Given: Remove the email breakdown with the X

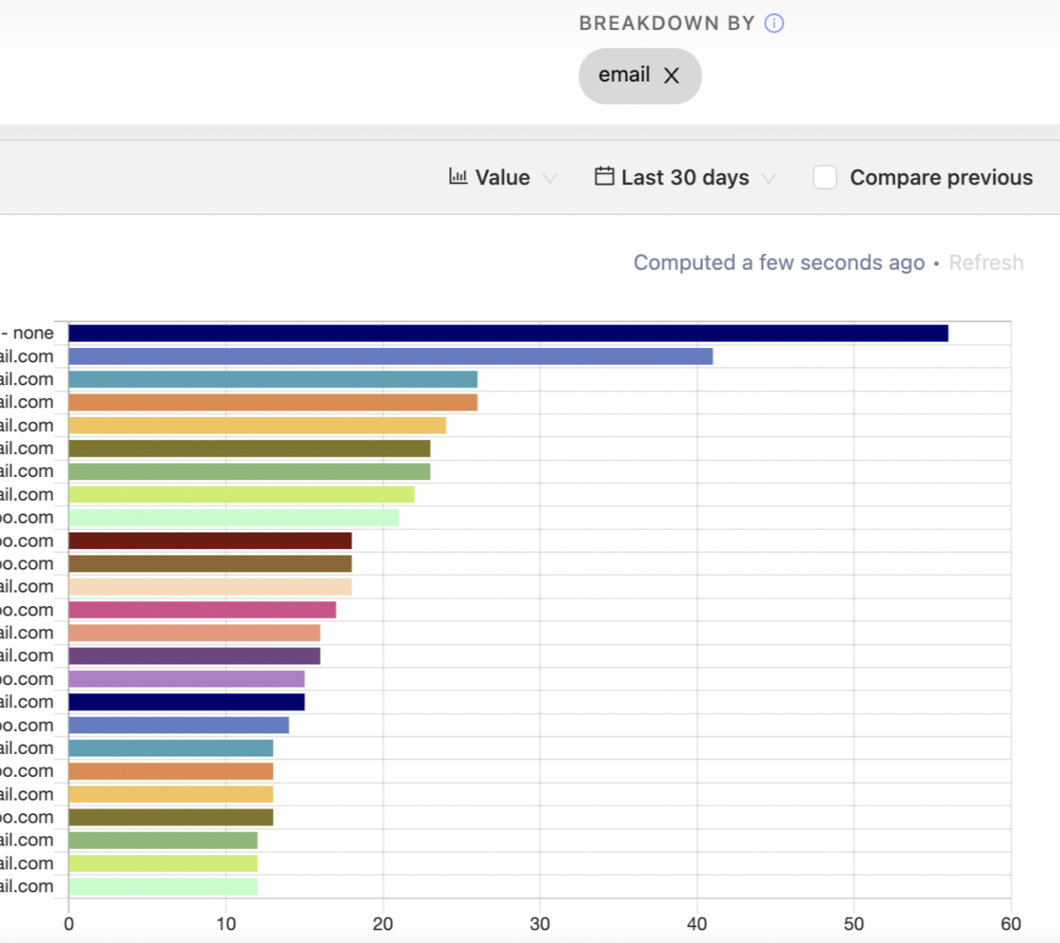Looking at the screenshot, I should tap(672, 76).
